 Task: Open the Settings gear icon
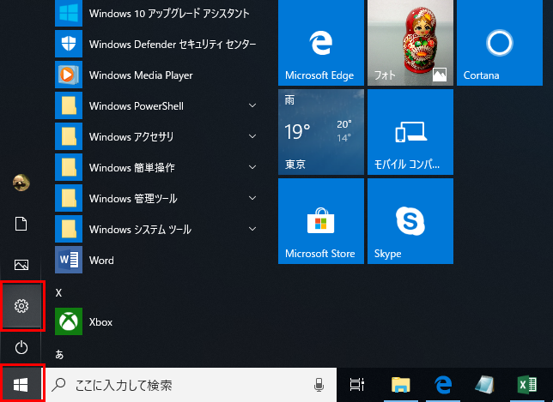click(22, 305)
